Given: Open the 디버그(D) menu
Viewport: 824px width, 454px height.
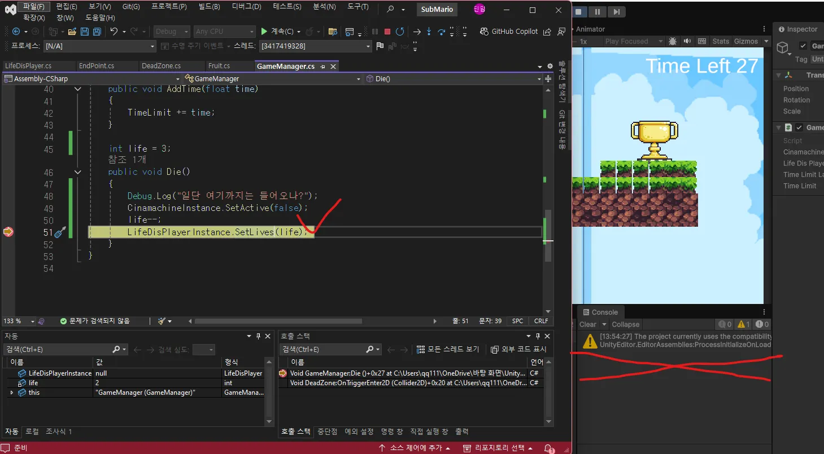Looking at the screenshot, I should pyautogui.click(x=247, y=7).
